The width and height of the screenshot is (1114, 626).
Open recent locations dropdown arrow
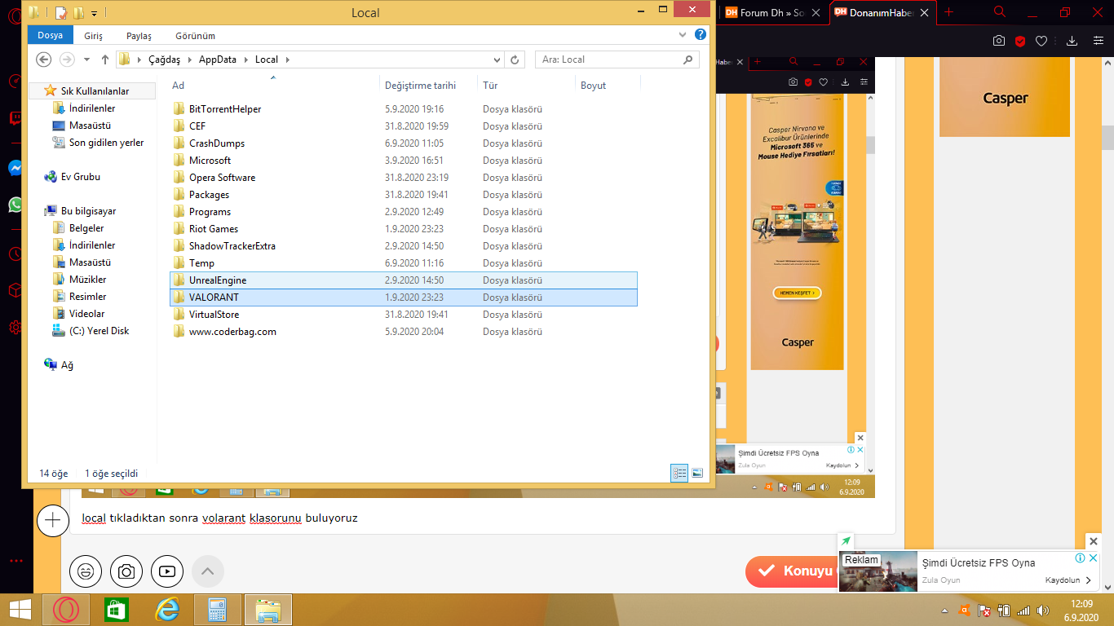click(86, 60)
